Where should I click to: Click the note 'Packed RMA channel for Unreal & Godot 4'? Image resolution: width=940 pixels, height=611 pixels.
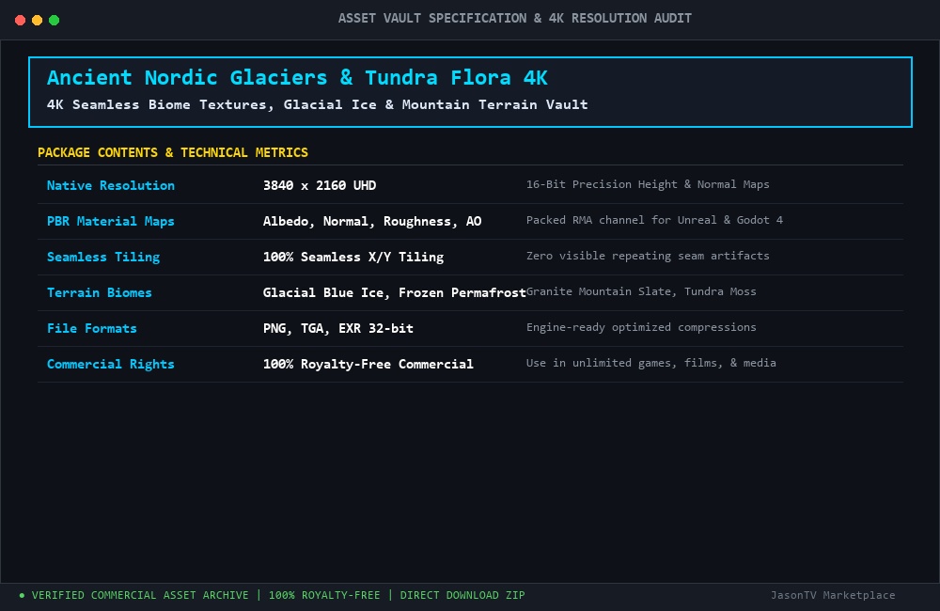[x=654, y=220]
